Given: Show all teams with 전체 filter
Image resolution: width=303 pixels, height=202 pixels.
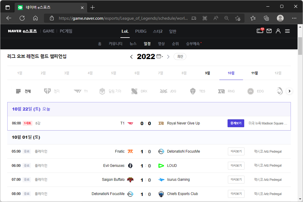Looking at the screenshot, I should [23, 91].
